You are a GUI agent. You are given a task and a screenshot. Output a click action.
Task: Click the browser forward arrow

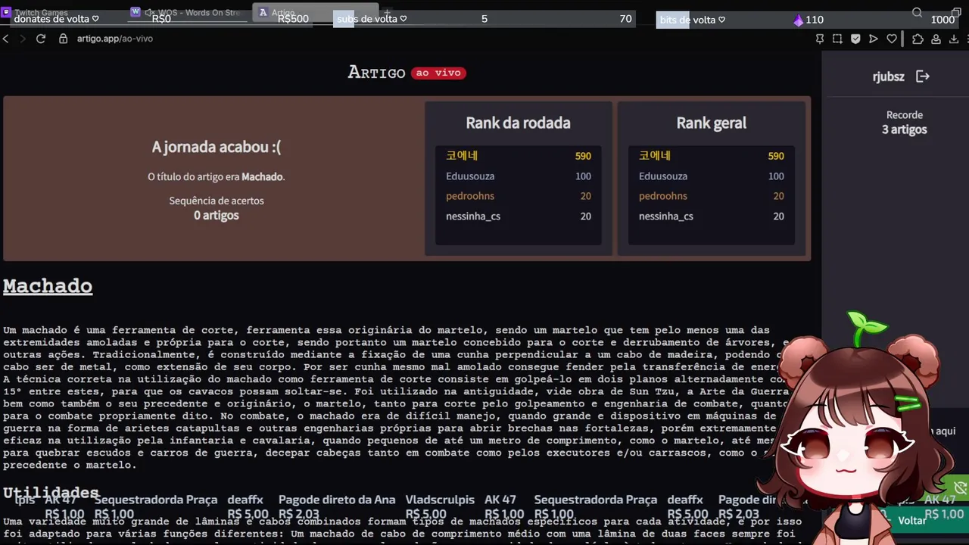(x=23, y=39)
